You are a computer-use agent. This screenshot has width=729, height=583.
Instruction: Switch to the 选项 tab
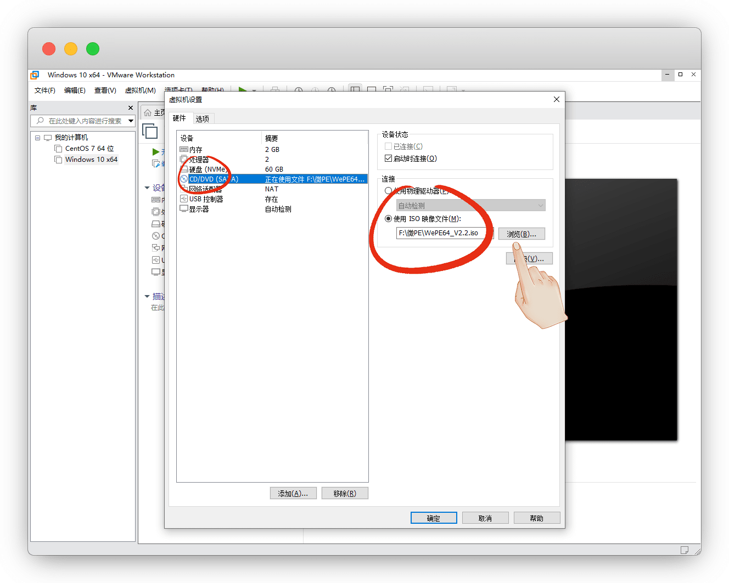click(x=202, y=118)
